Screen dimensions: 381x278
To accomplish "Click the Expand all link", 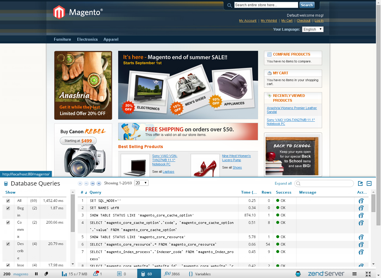I will tap(283, 183).
